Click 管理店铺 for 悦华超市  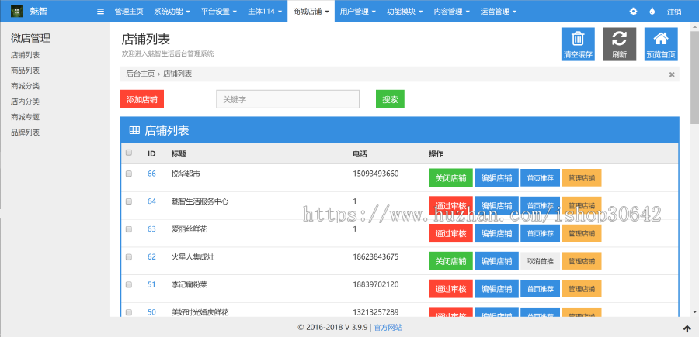[x=582, y=178]
